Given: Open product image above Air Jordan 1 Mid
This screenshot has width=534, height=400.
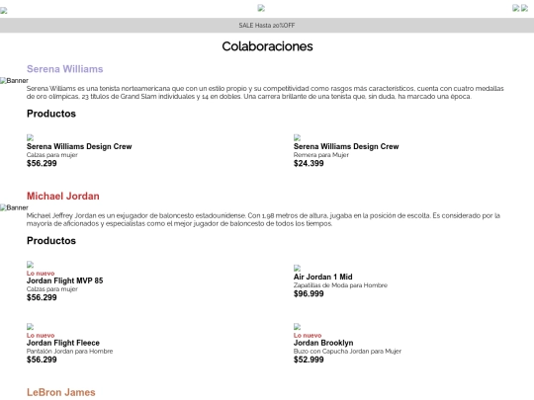Looking at the screenshot, I should tap(298, 269).
